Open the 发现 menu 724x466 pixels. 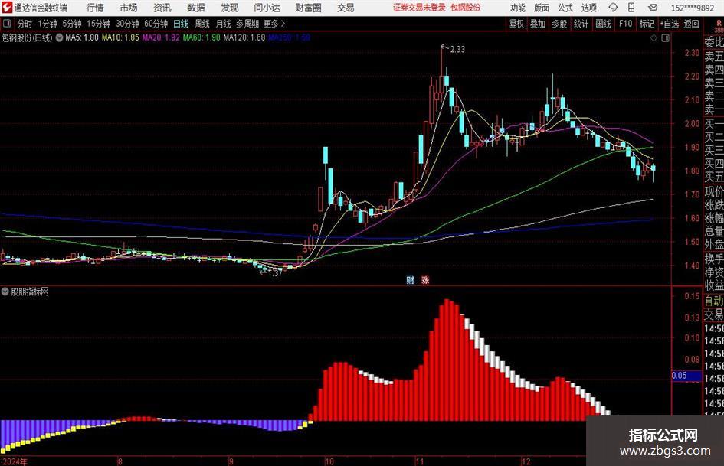pos(230,8)
